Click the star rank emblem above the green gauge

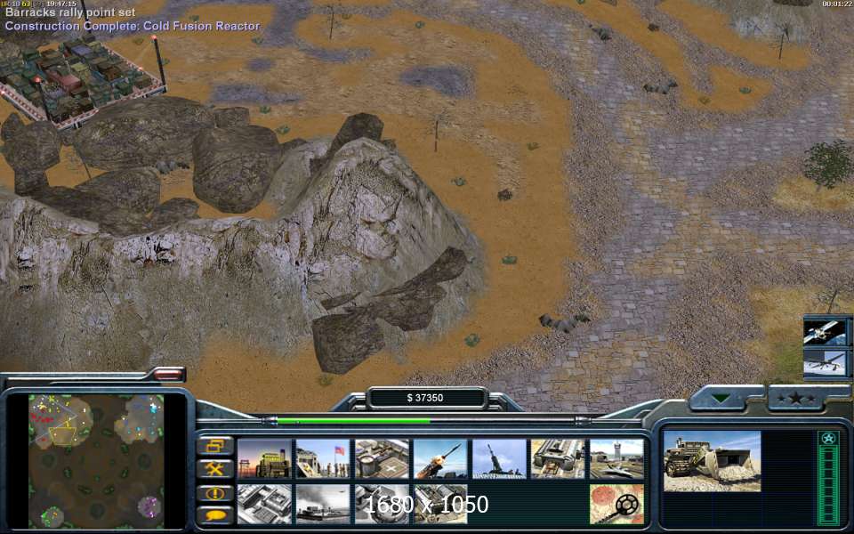pos(828,438)
